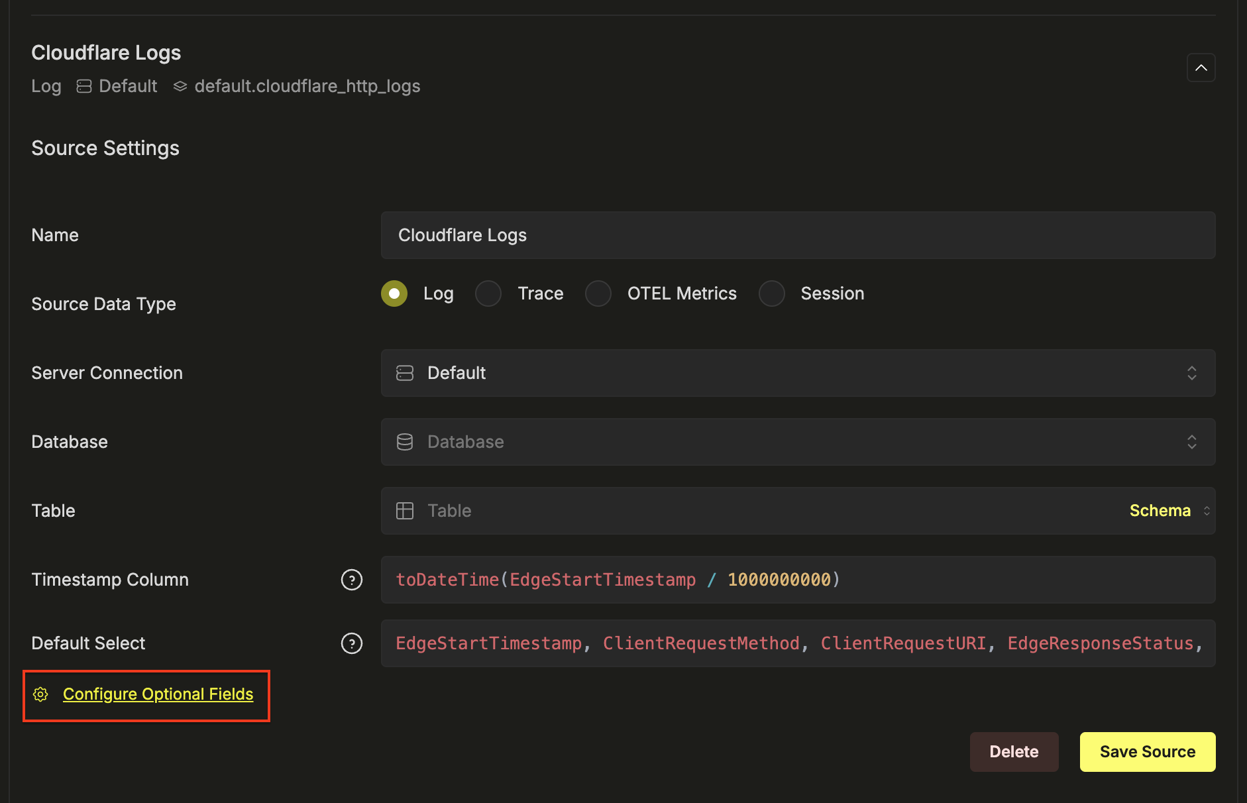
Task: Click the layers icon before default.cloudflare_http_logs
Action: pyautogui.click(x=180, y=86)
